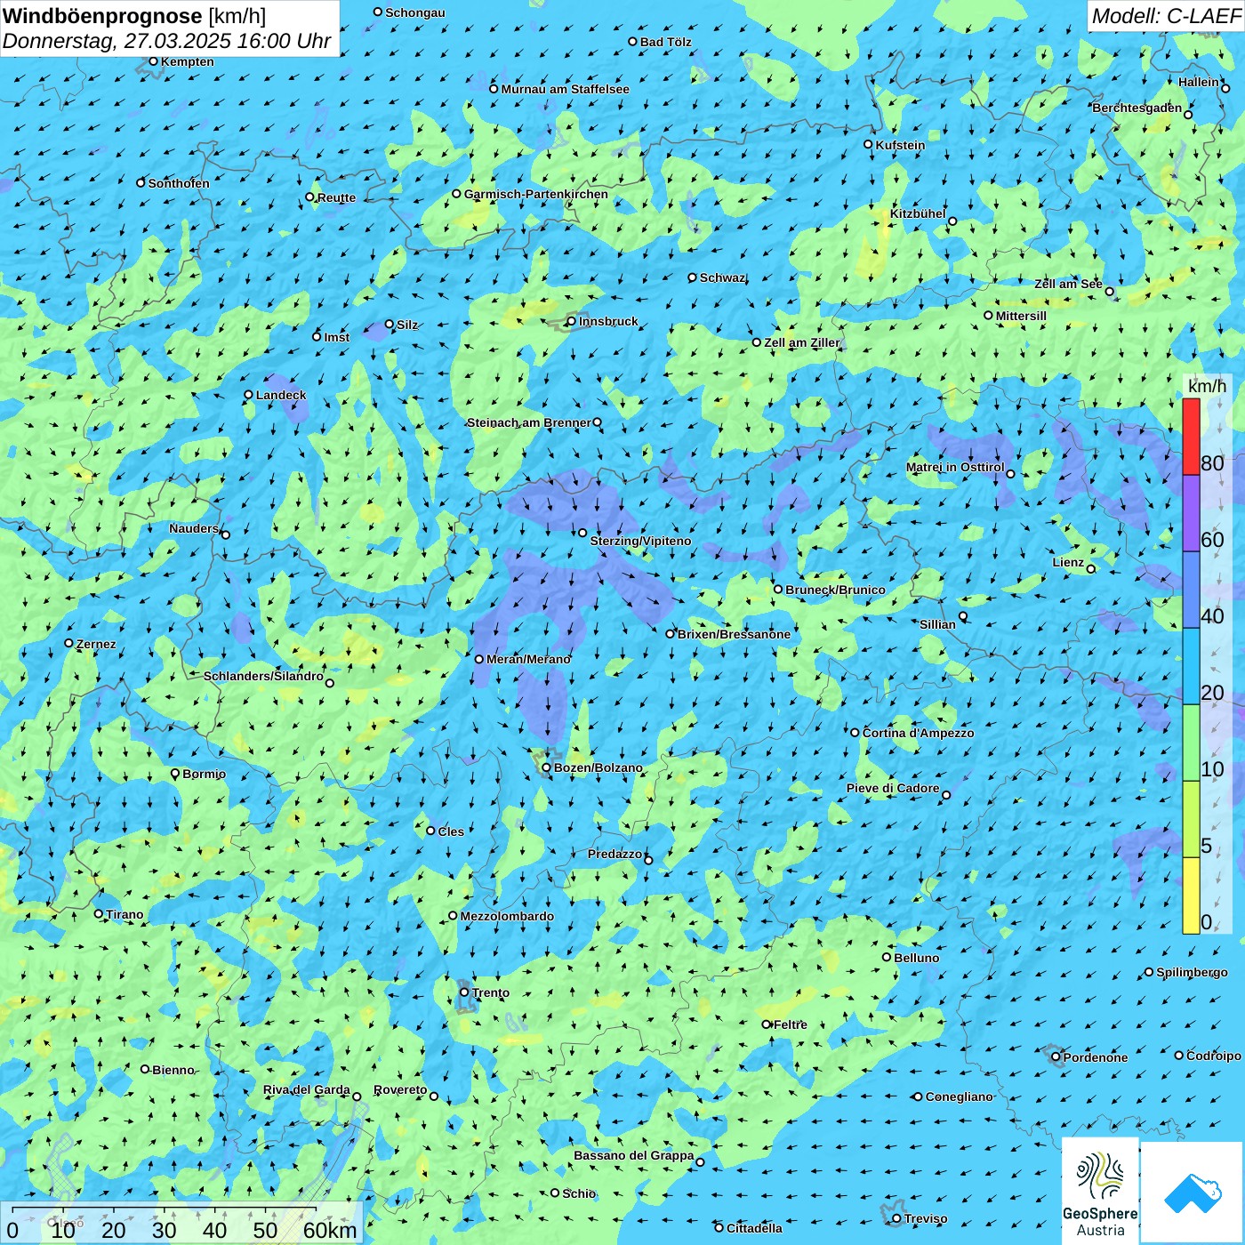Select the 'Silz' label
This screenshot has height=1245, width=1245.
tap(407, 325)
